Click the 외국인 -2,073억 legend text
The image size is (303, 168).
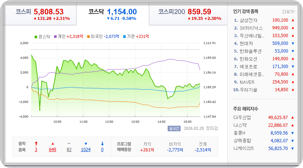[105, 36]
